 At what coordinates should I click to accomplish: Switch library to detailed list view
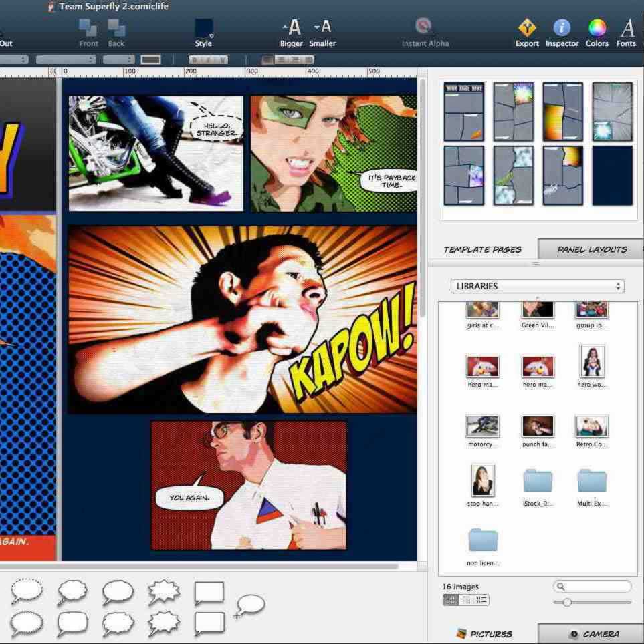pyautogui.click(x=481, y=601)
